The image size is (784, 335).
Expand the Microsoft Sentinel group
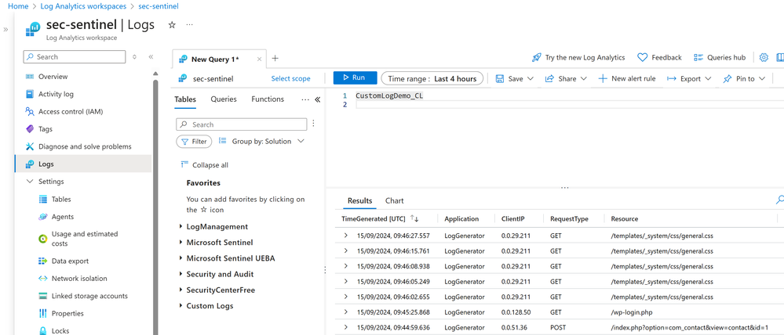point(181,243)
